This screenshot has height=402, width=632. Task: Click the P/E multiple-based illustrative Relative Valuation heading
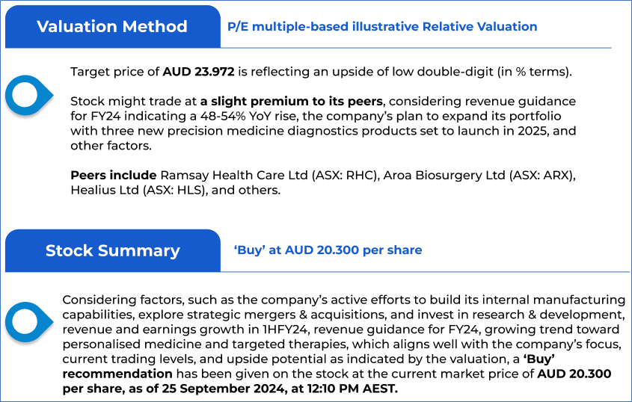[382, 27]
